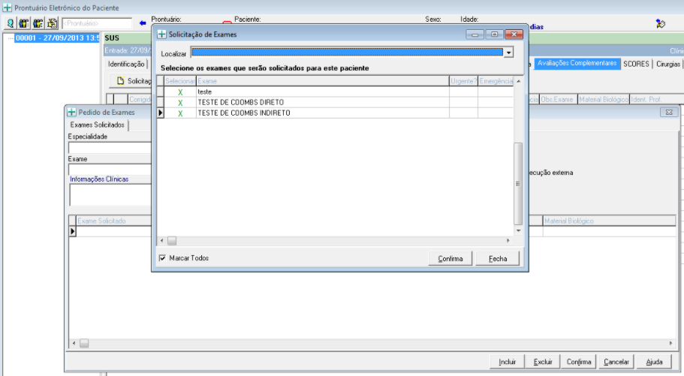Click the third toolbar icon with people and list
Image resolution: width=684 pixels, height=376 pixels.
[x=38, y=23]
